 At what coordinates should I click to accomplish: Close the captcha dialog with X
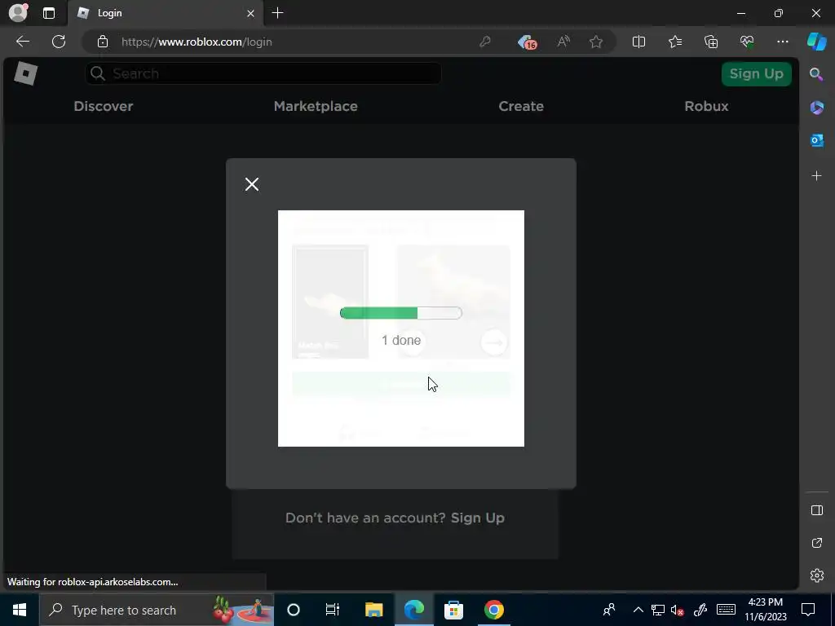pyautogui.click(x=252, y=184)
